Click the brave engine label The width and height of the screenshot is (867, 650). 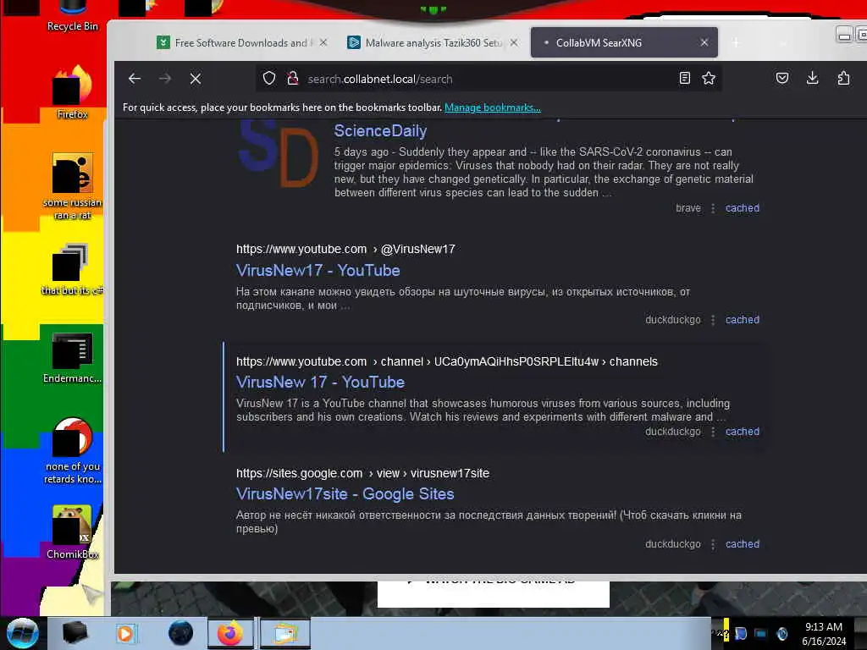click(688, 208)
